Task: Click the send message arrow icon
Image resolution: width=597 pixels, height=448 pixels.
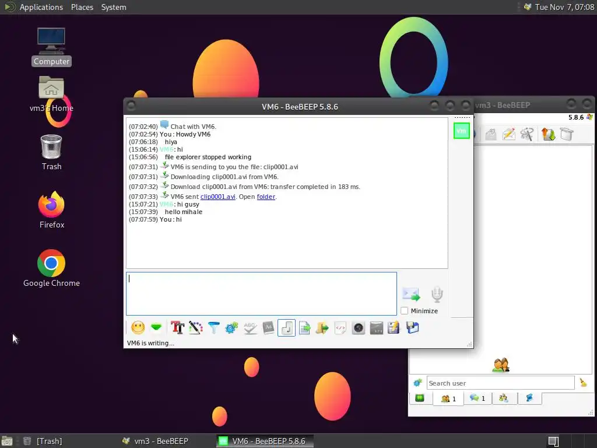Action: click(x=411, y=295)
